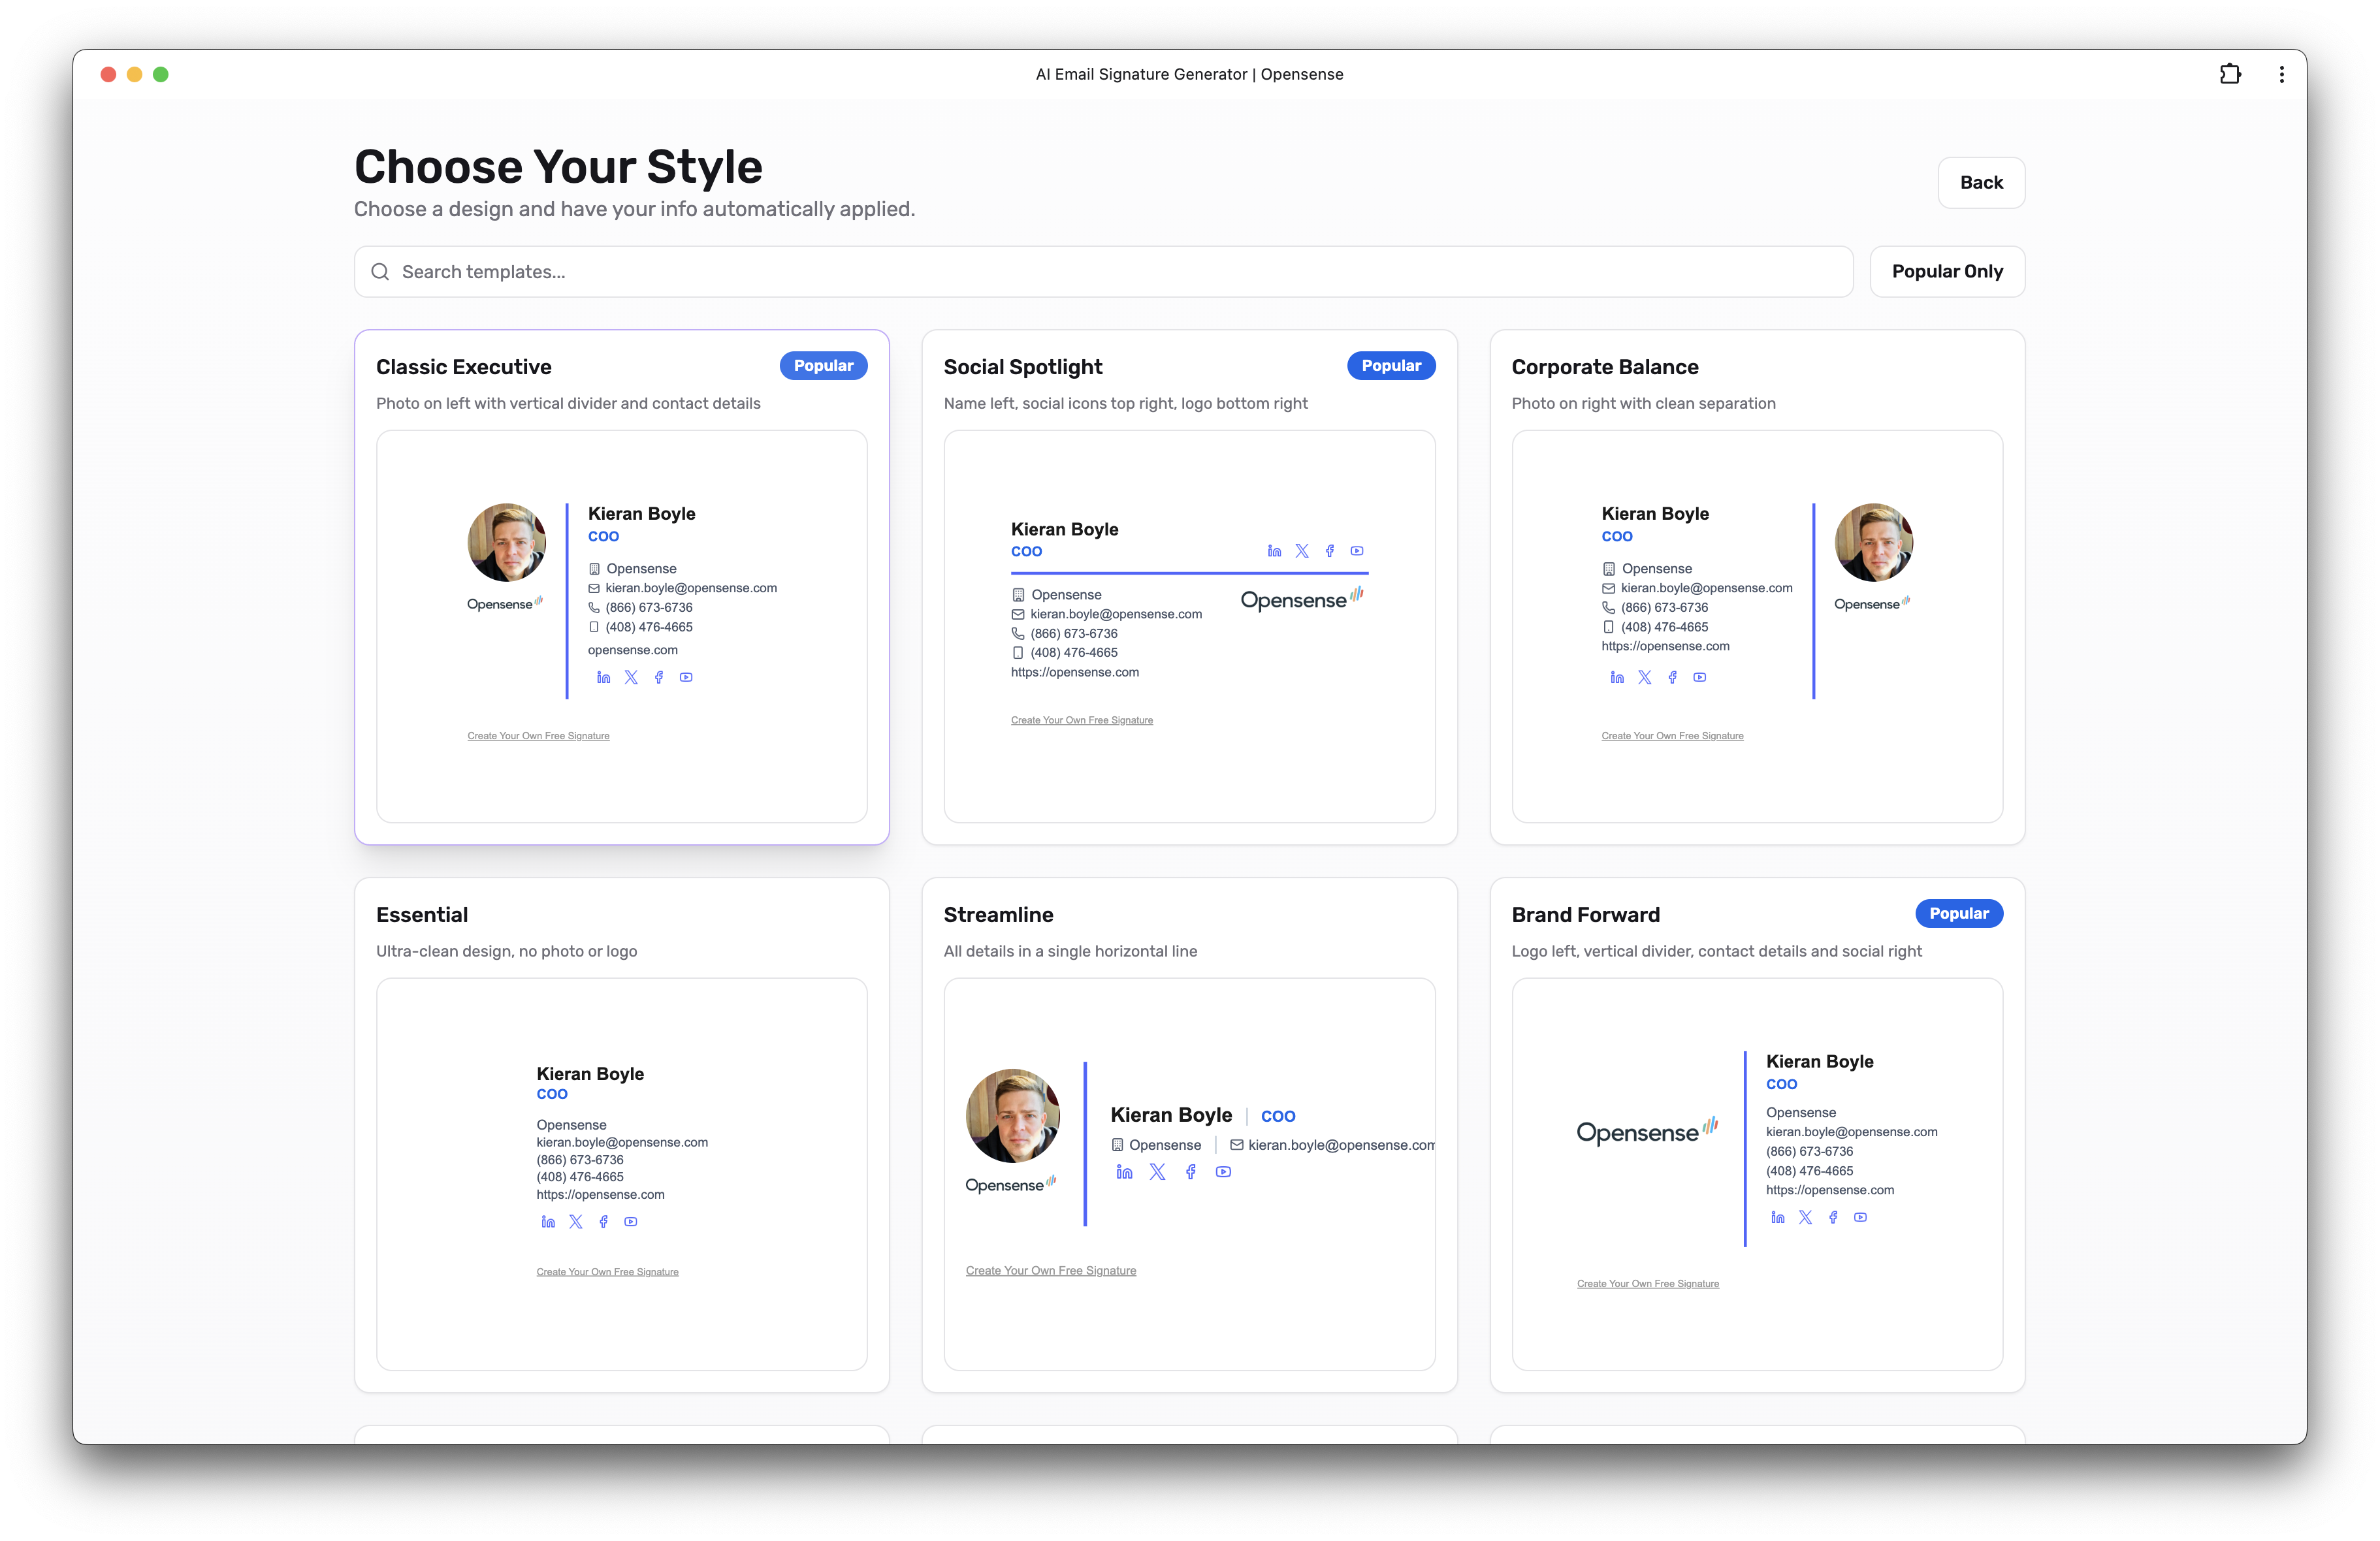Screen dimensions: 2380x1541
Task: Select the YouTube icon in Corporate Balance preview
Action: (1700, 677)
